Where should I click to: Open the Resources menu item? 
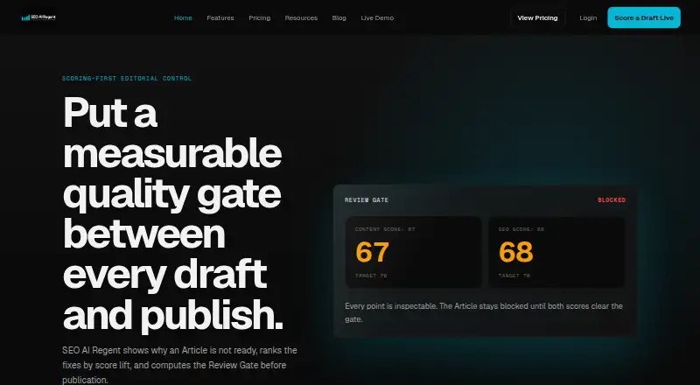301,17
